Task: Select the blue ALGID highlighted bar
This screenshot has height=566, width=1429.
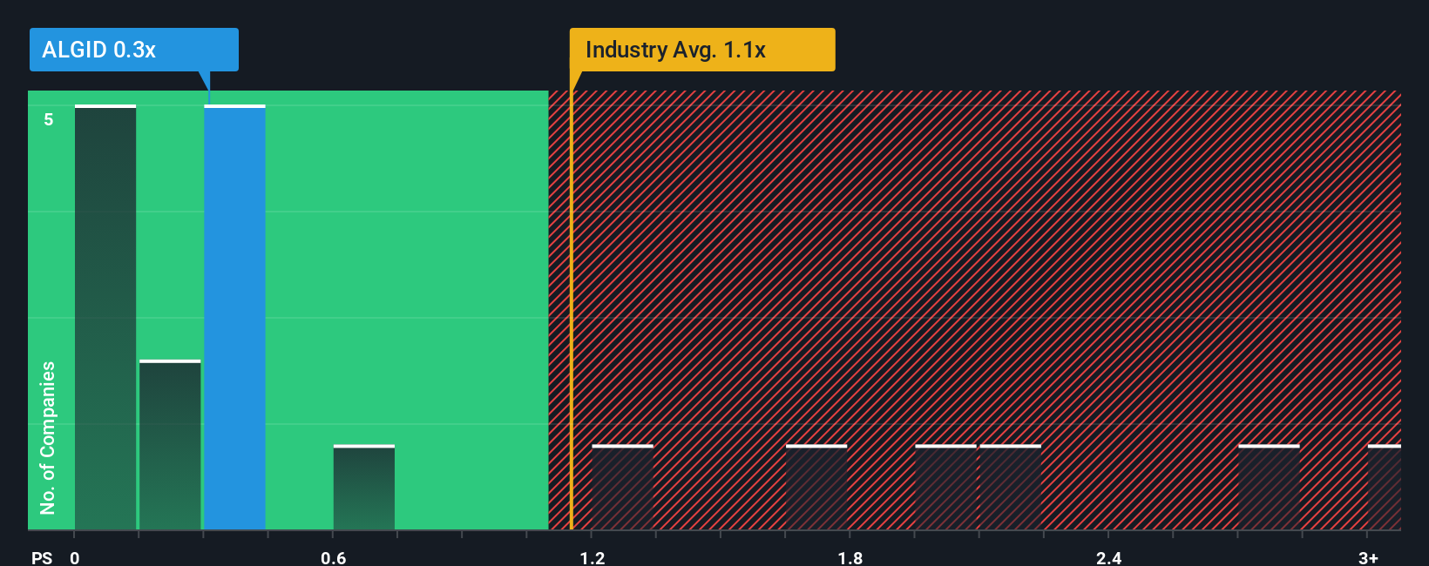Action: pos(235,318)
